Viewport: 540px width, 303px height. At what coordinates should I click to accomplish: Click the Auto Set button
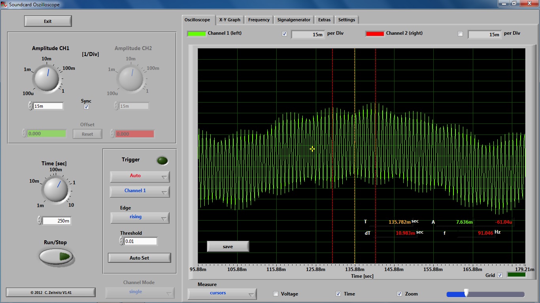coord(139,258)
